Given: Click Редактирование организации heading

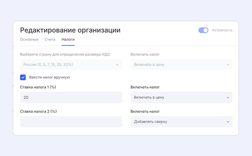Looking at the screenshot, I should [70, 30].
